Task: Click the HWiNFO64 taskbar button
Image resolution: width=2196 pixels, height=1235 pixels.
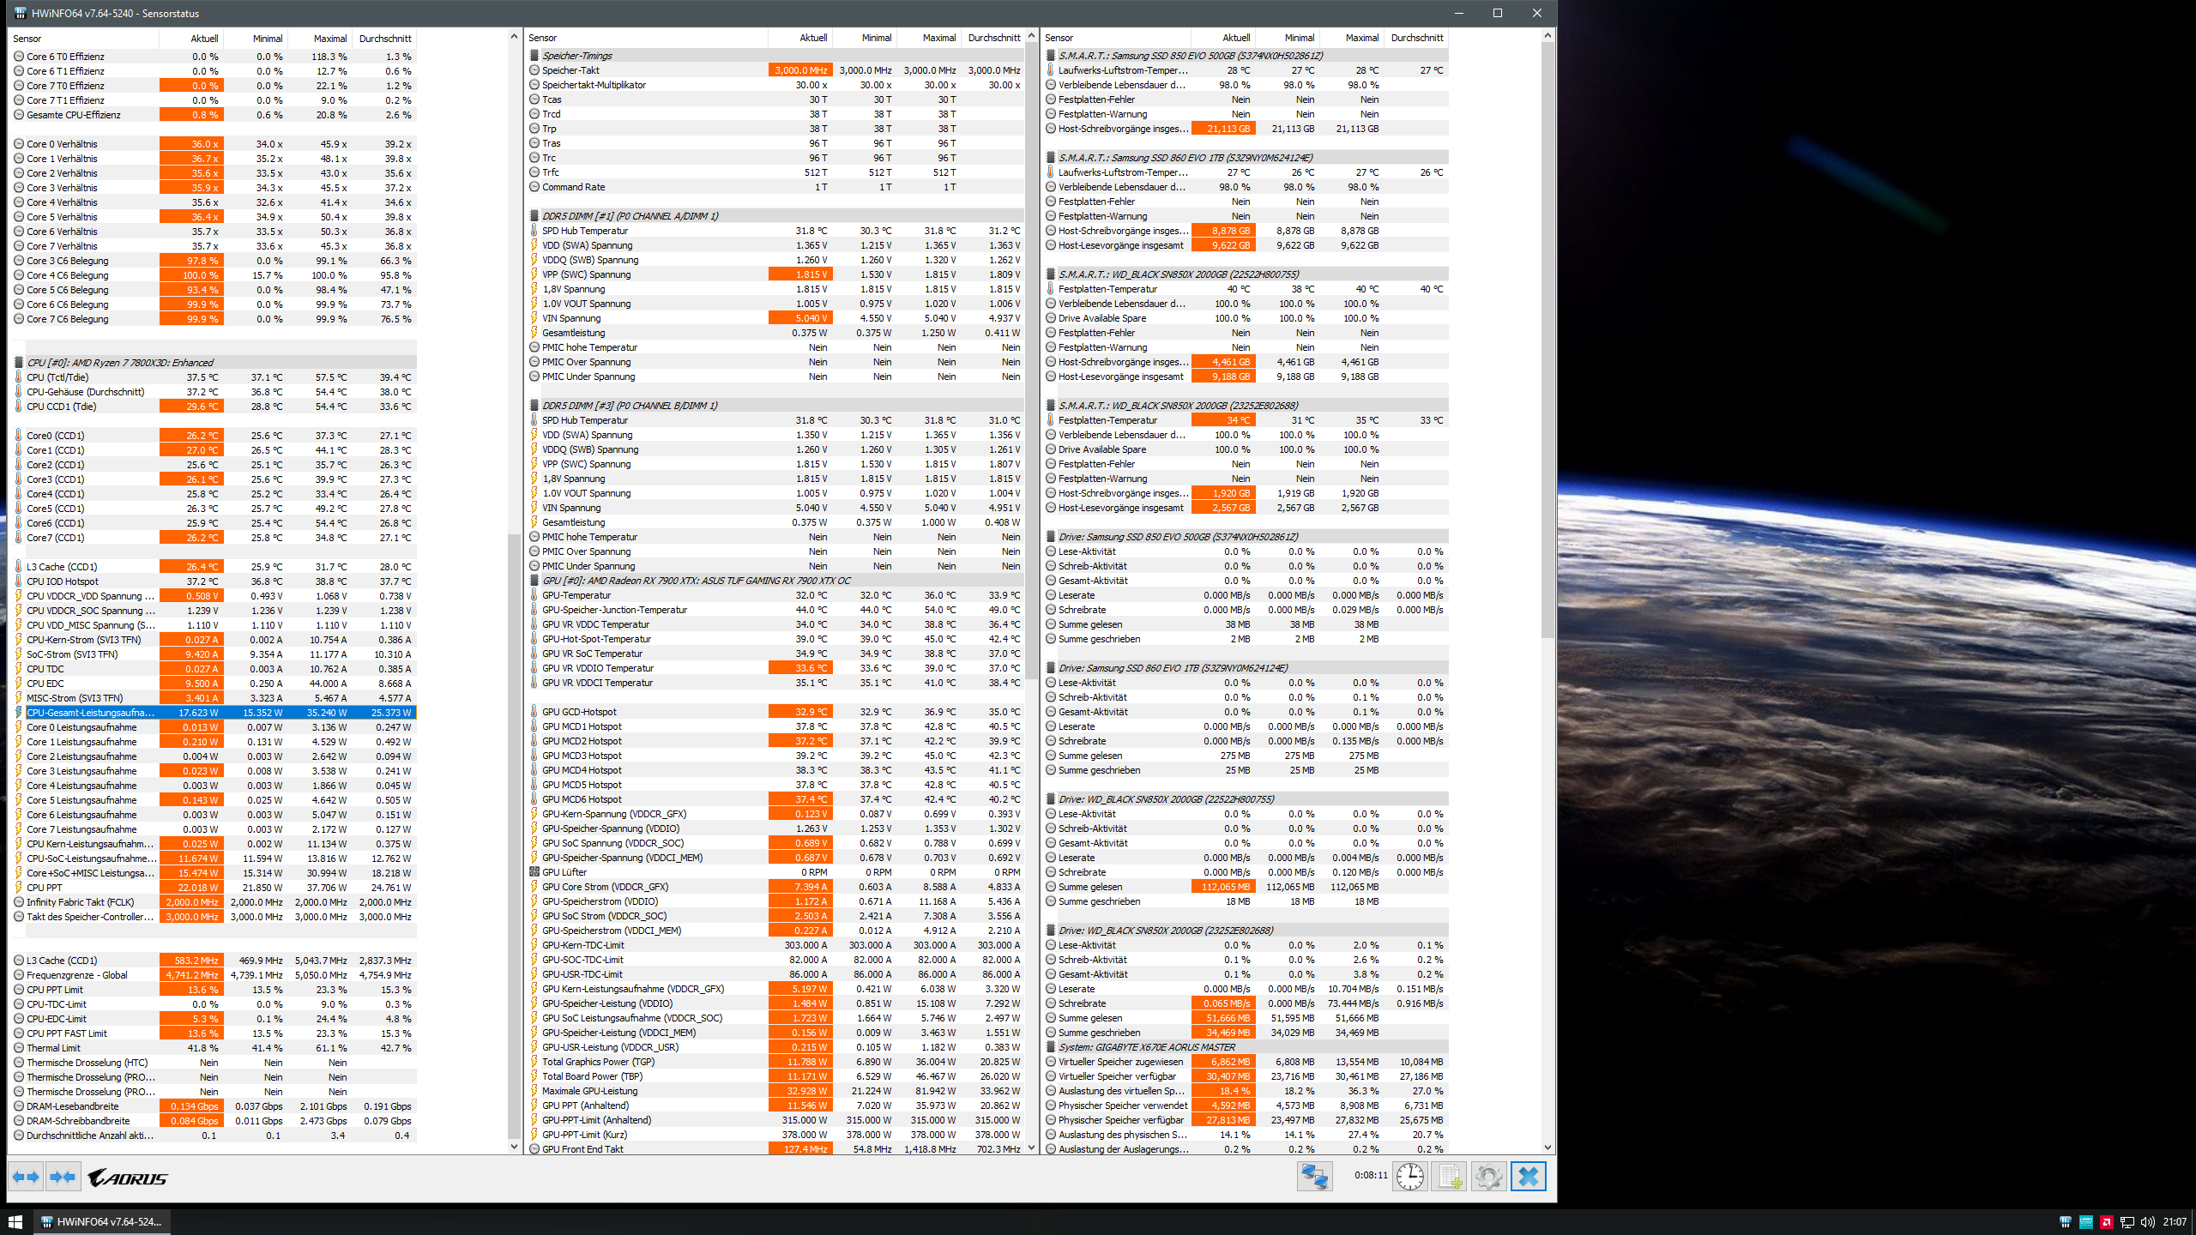Action: coord(102,1221)
